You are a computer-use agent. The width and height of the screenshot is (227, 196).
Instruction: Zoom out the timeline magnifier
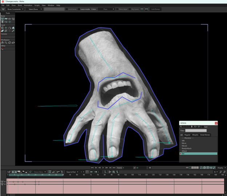[x=221, y=172]
